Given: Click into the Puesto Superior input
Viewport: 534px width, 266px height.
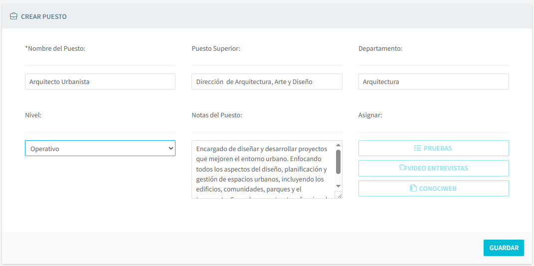Looking at the screenshot, I should tap(267, 82).
